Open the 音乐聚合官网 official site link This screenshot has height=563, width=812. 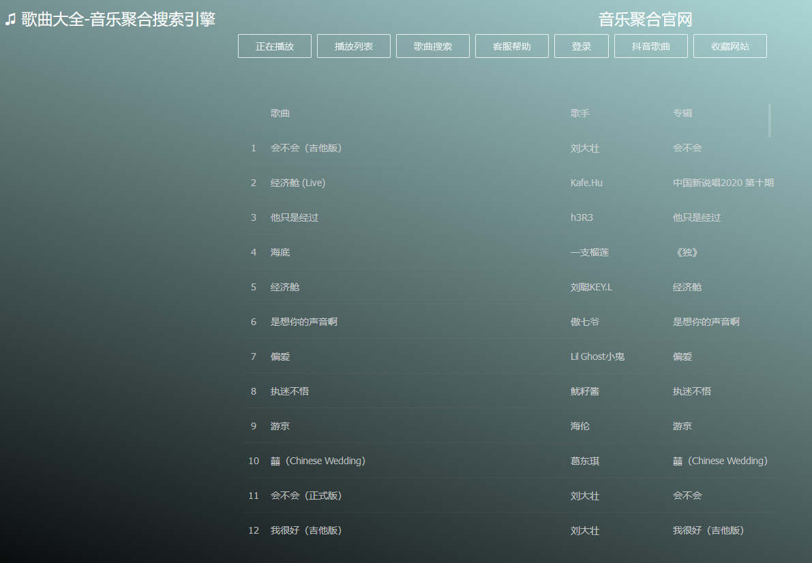tap(645, 20)
